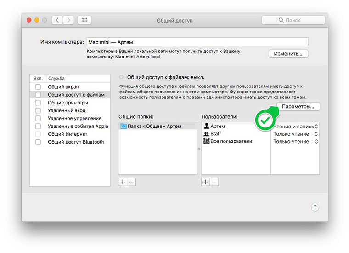Select Общий доступ к файлам service row

70,95
